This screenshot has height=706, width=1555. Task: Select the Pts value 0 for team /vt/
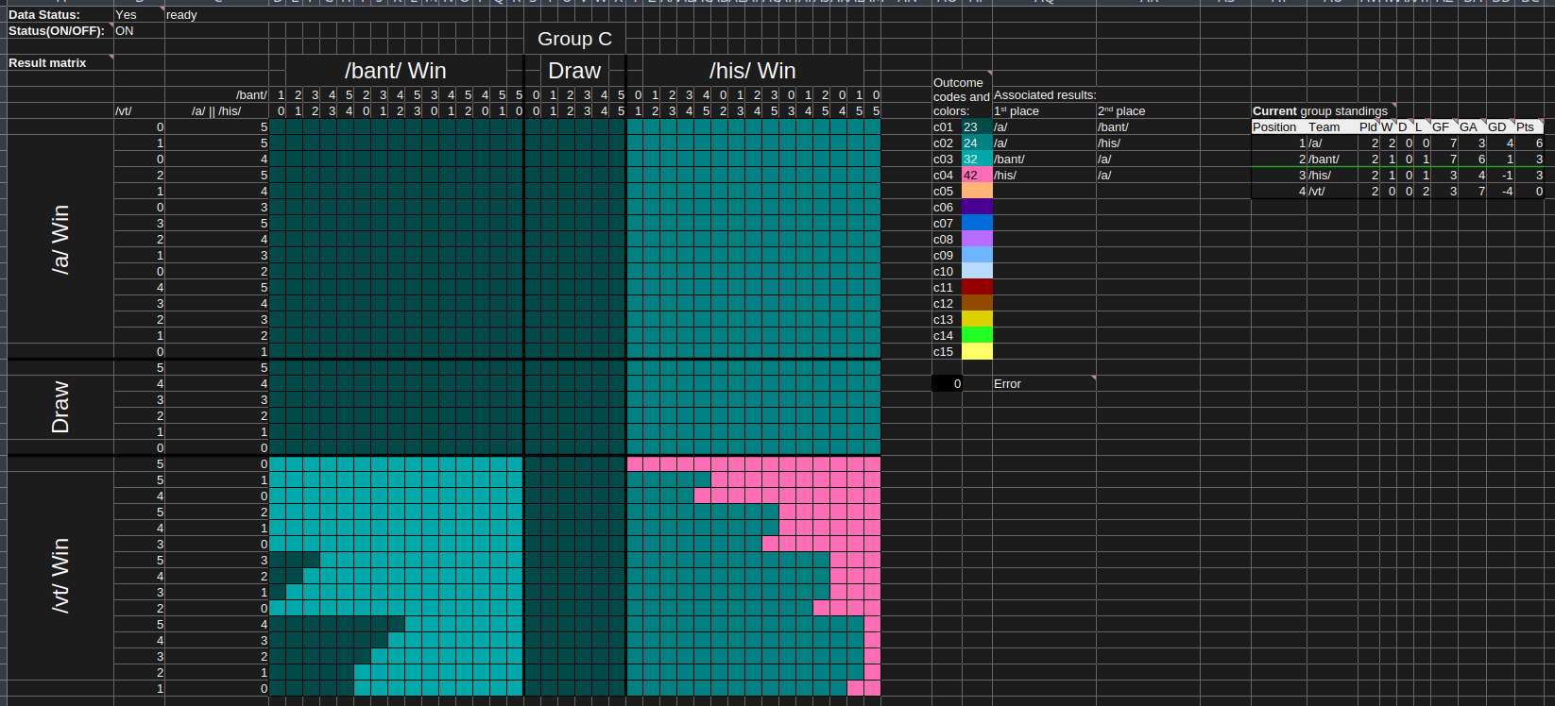point(1530,192)
